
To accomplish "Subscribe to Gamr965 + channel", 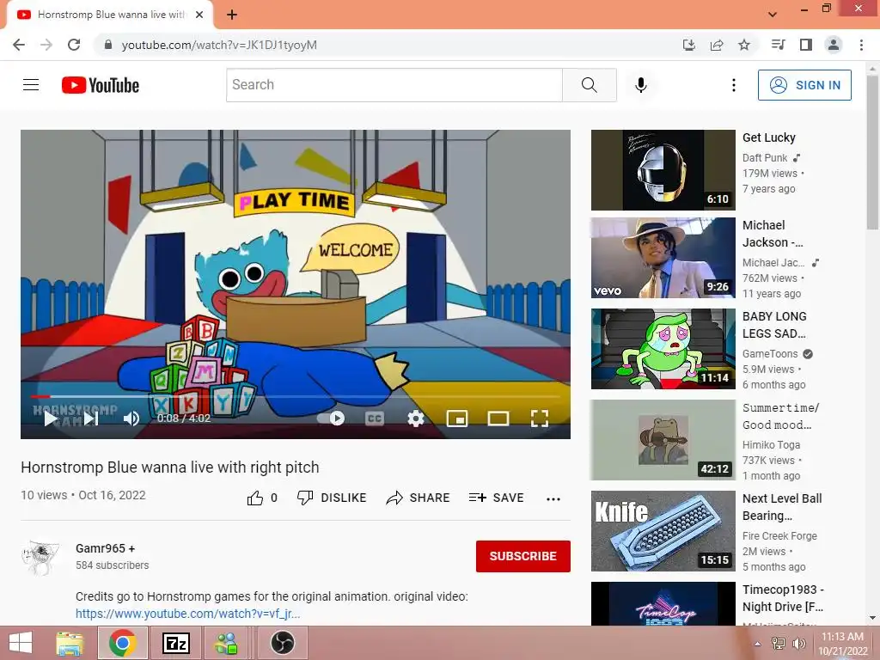I will (x=523, y=556).
